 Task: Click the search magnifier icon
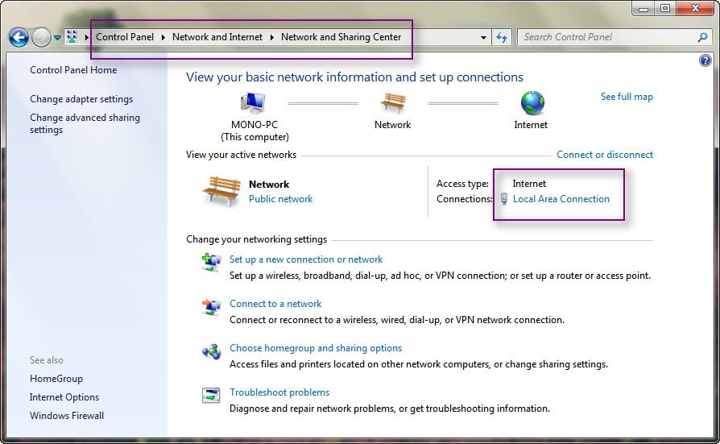click(702, 37)
